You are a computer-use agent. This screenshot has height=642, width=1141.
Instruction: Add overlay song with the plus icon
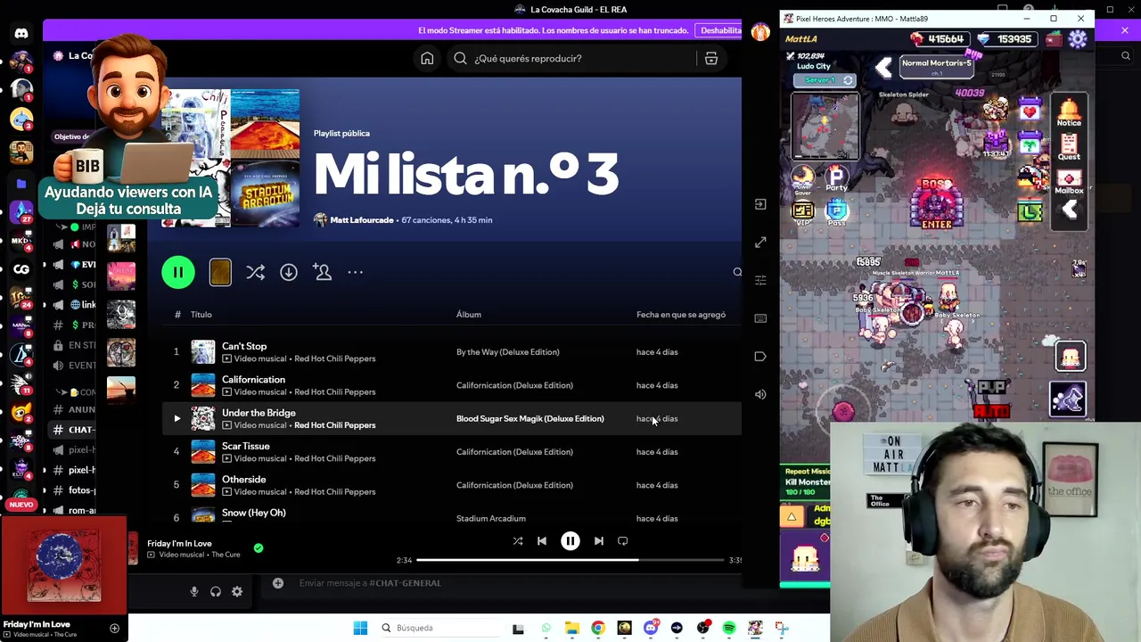click(114, 629)
